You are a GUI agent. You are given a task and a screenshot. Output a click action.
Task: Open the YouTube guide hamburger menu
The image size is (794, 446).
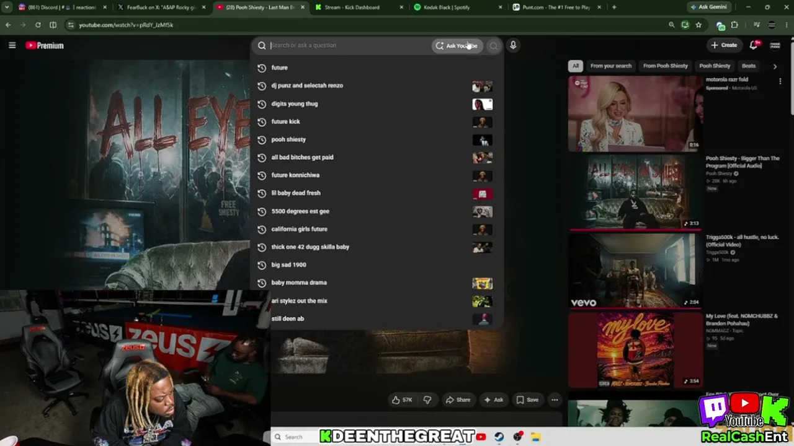12,45
